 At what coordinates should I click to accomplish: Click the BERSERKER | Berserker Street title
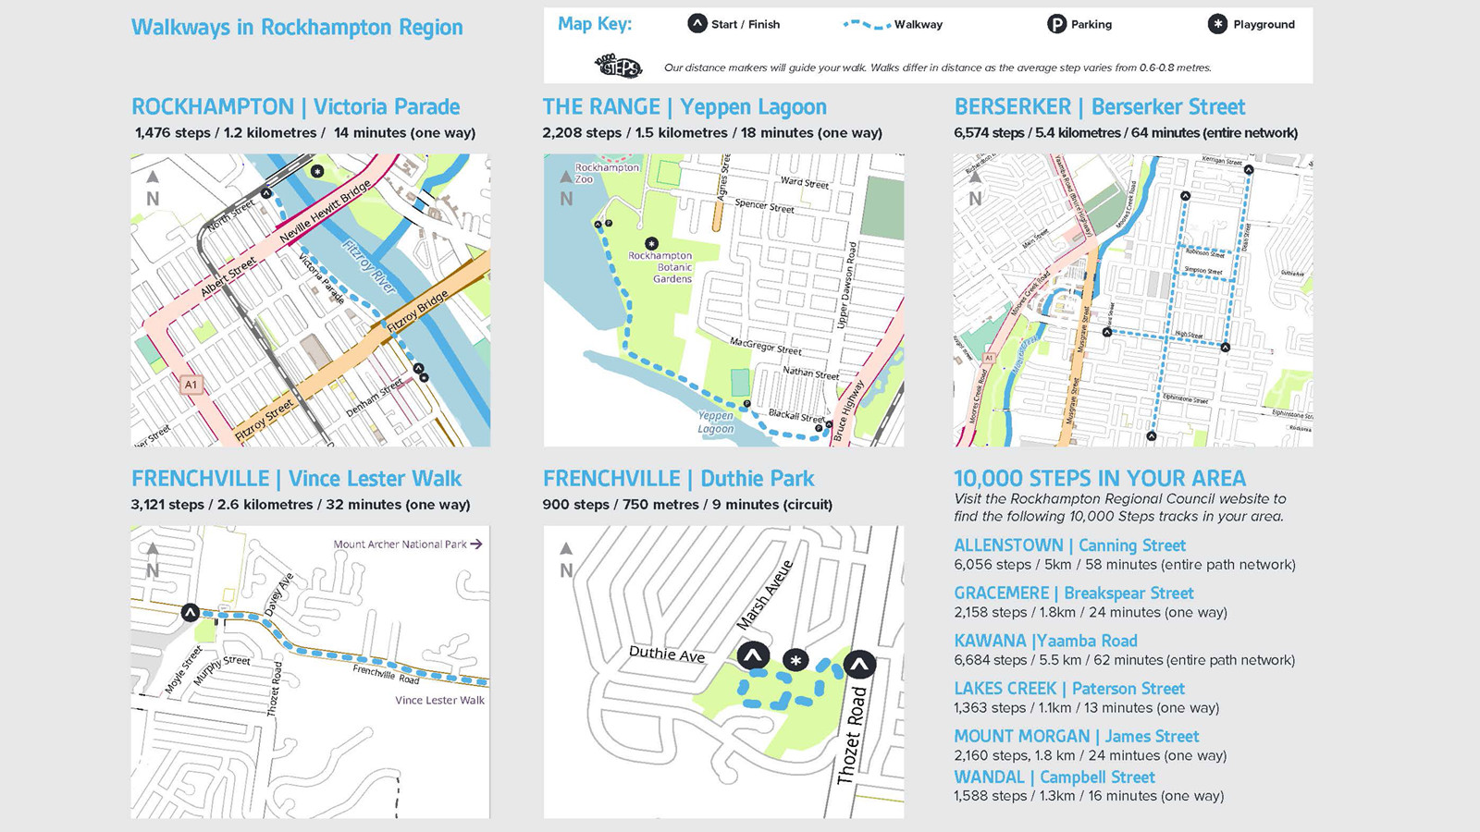click(x=1099, y=107)
